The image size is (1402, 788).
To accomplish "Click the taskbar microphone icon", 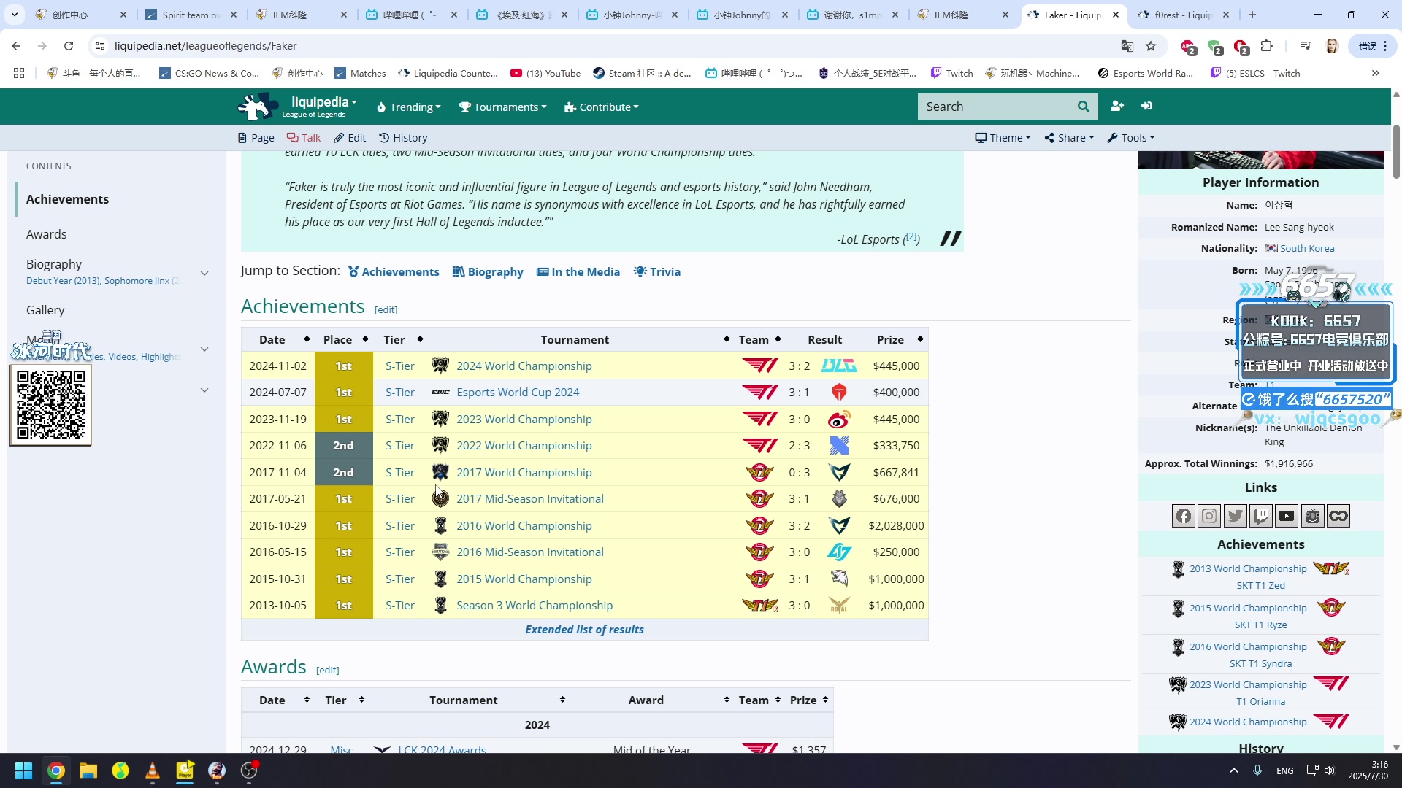I will click(x=1257, y=770).
